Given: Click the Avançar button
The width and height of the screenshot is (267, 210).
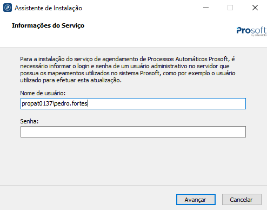Looking at the screenshot, I should point(196,200).
